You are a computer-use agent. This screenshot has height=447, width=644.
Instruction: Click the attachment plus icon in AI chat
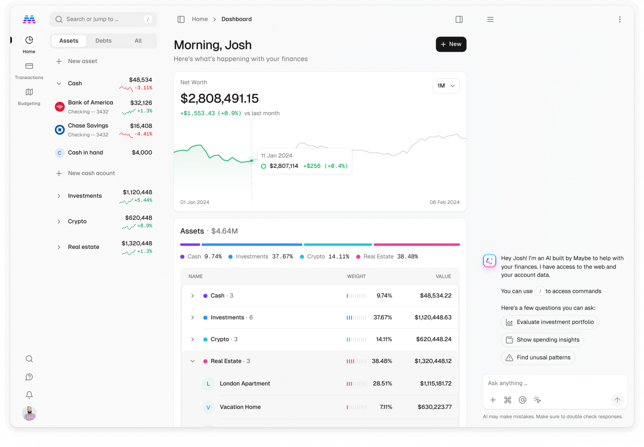click(x=493, y=400)
